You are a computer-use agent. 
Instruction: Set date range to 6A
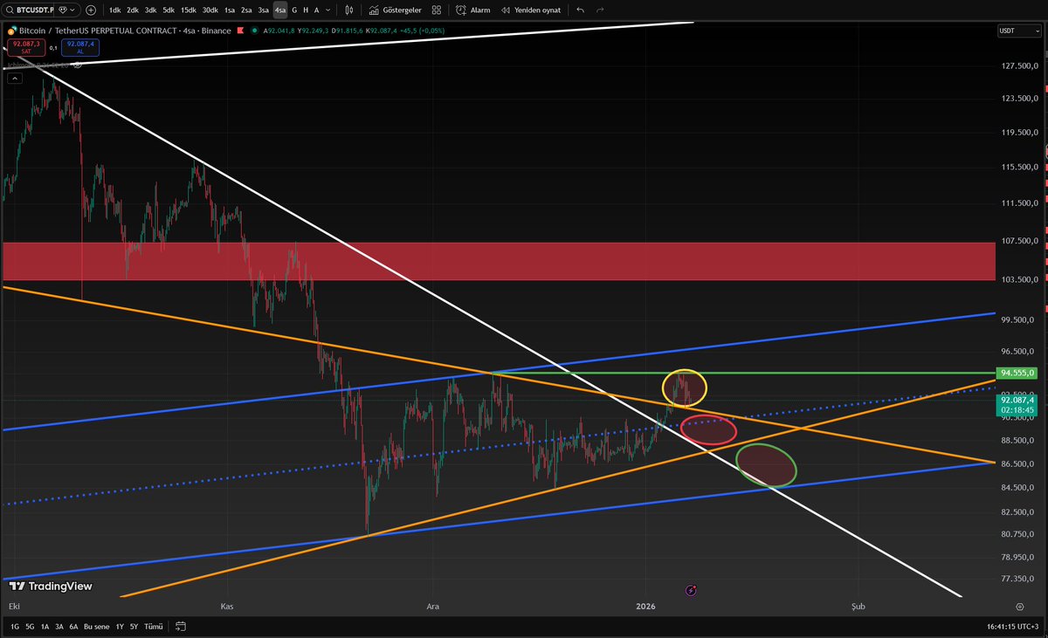pos(73,626)
